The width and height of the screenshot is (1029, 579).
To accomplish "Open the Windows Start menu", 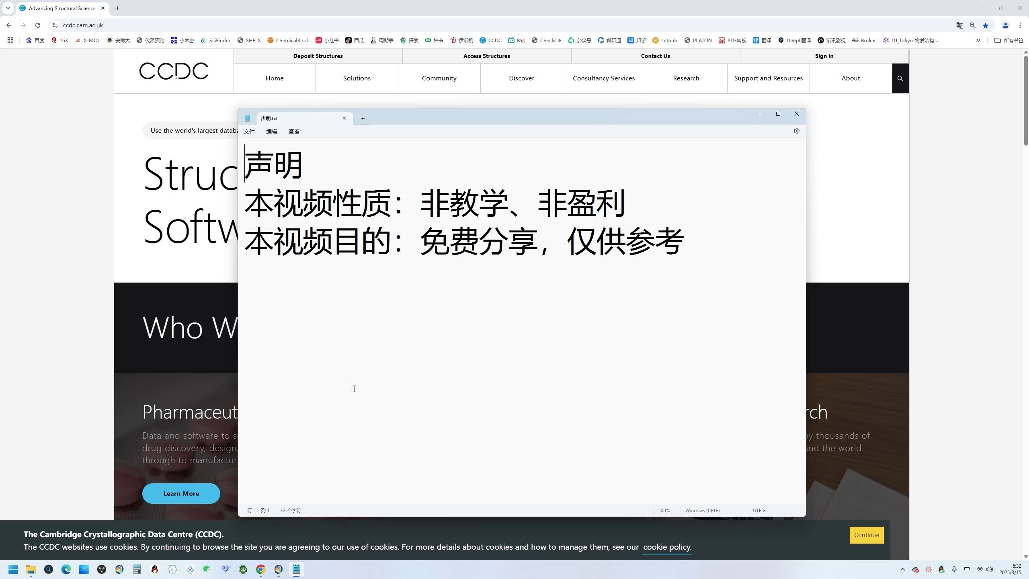I will coord(13,569).
